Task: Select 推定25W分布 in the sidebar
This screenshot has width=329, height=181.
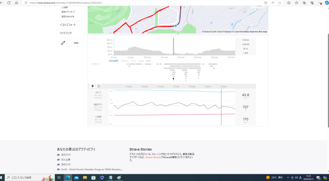Action: pos(67,17)
